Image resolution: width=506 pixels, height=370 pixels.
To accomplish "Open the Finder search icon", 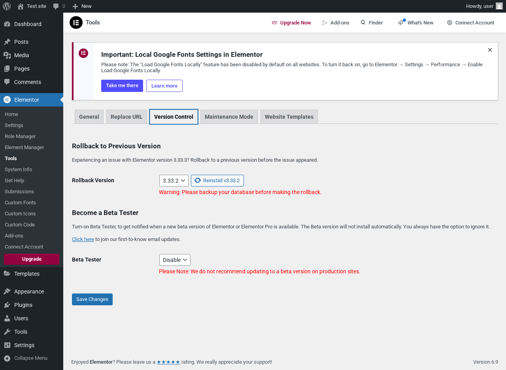I will point(363,23).
